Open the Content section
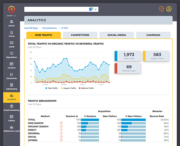 pyautogui.click(x=12, y=65)
